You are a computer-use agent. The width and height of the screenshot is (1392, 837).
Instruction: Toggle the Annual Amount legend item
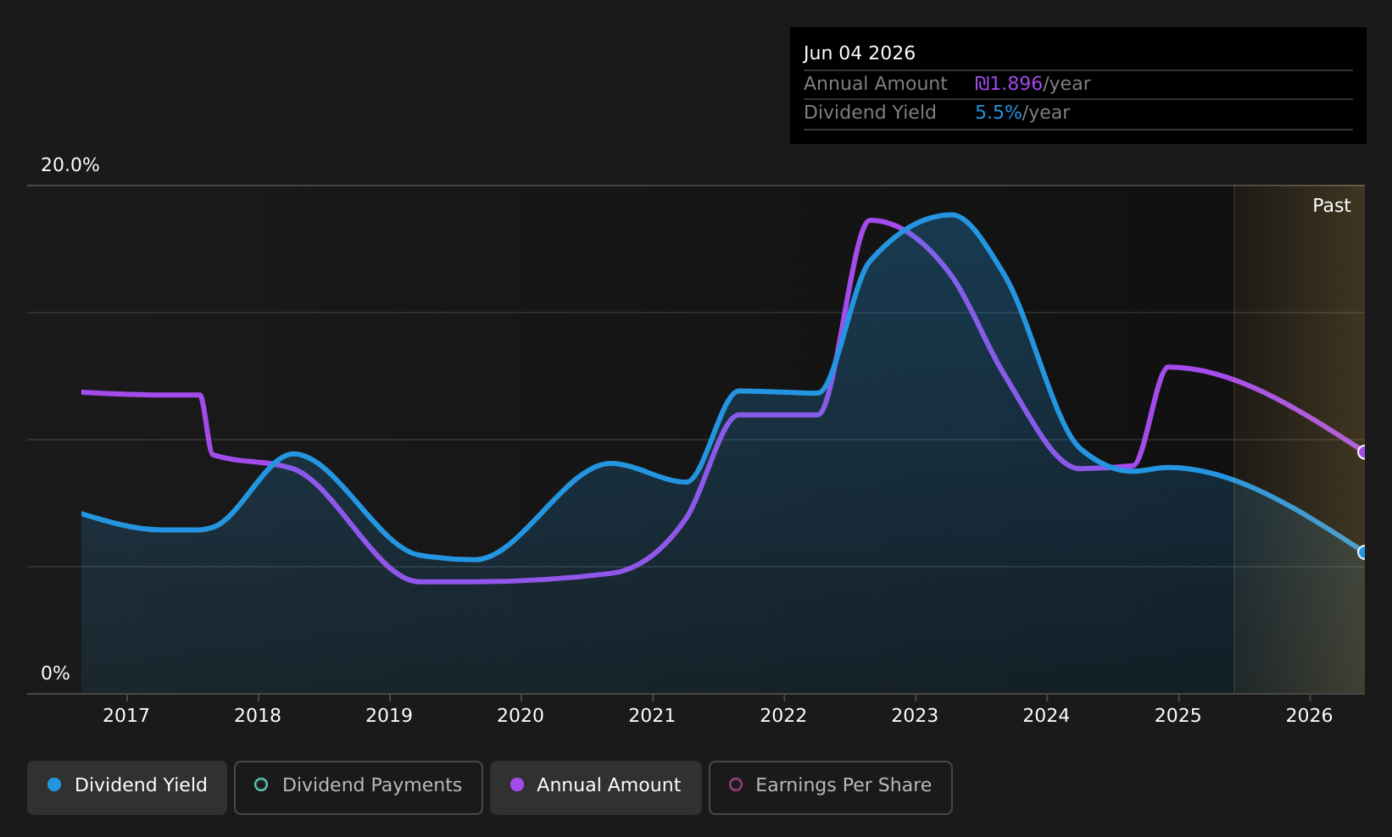click(595, 787)
